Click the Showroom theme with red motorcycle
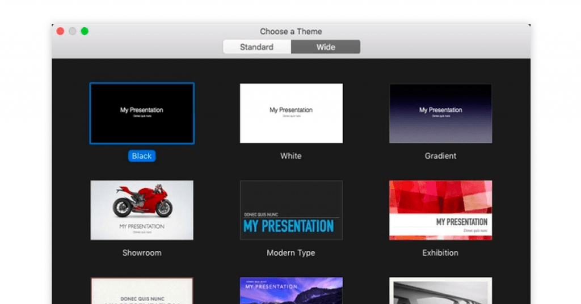This screenshot has height=304, width=581. 142,210
